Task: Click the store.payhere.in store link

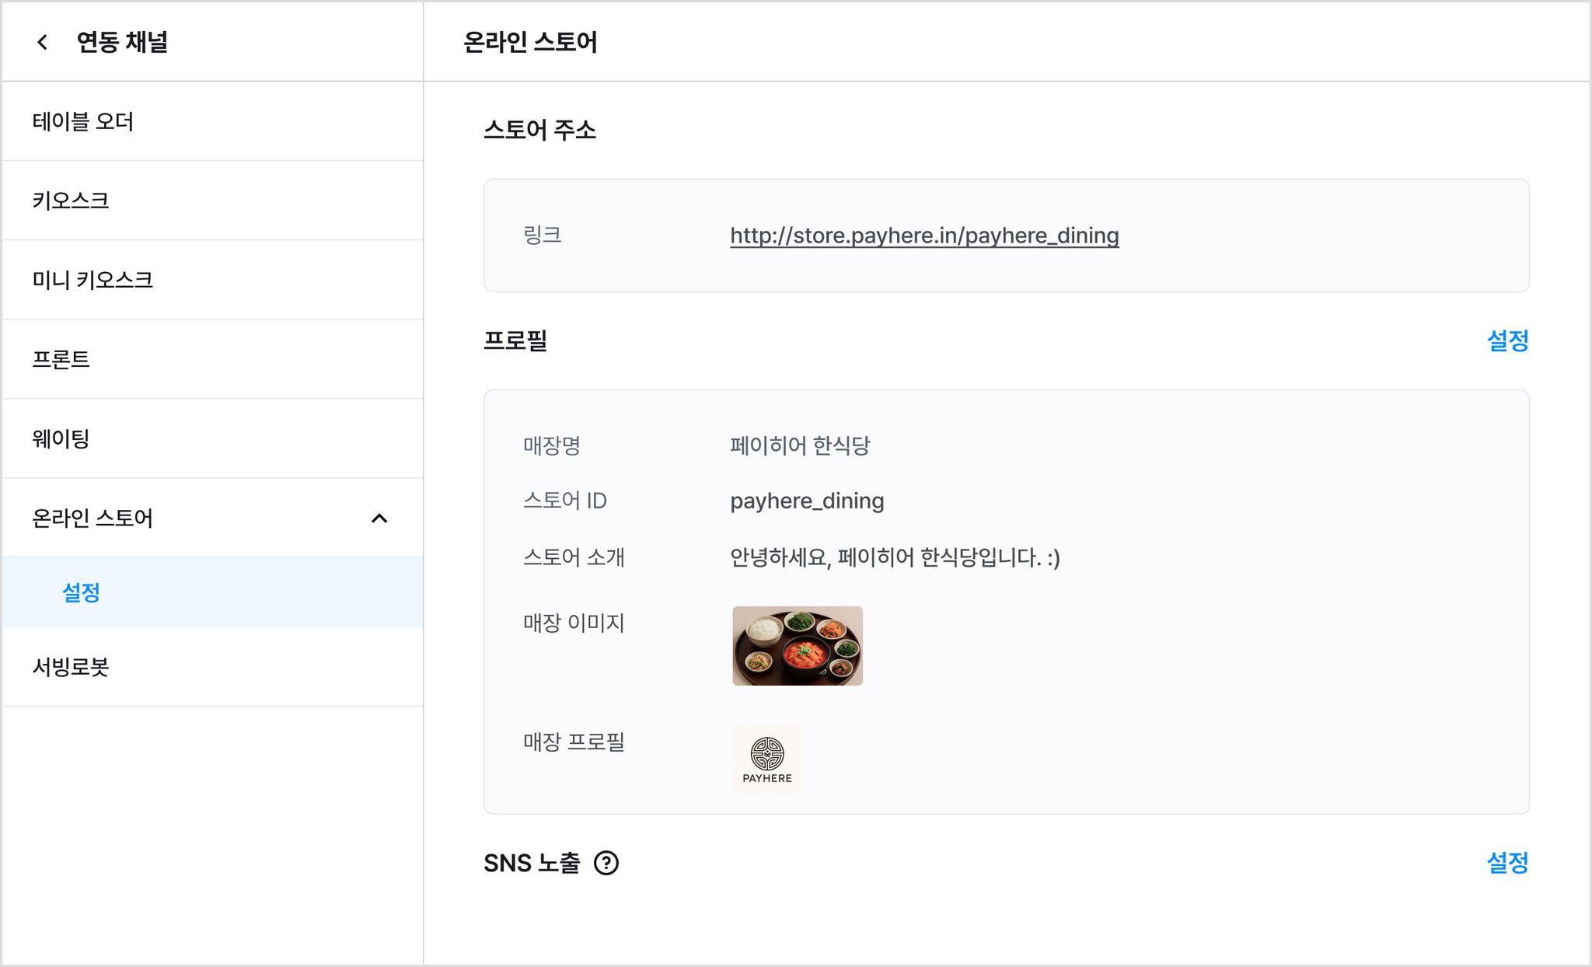Action: pos(924,236)
